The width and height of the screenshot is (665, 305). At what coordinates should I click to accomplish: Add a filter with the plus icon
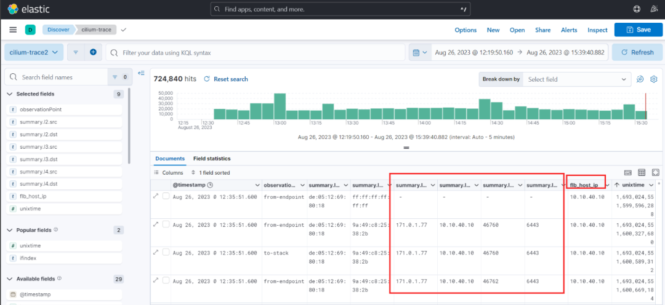[x=94, y=52]
